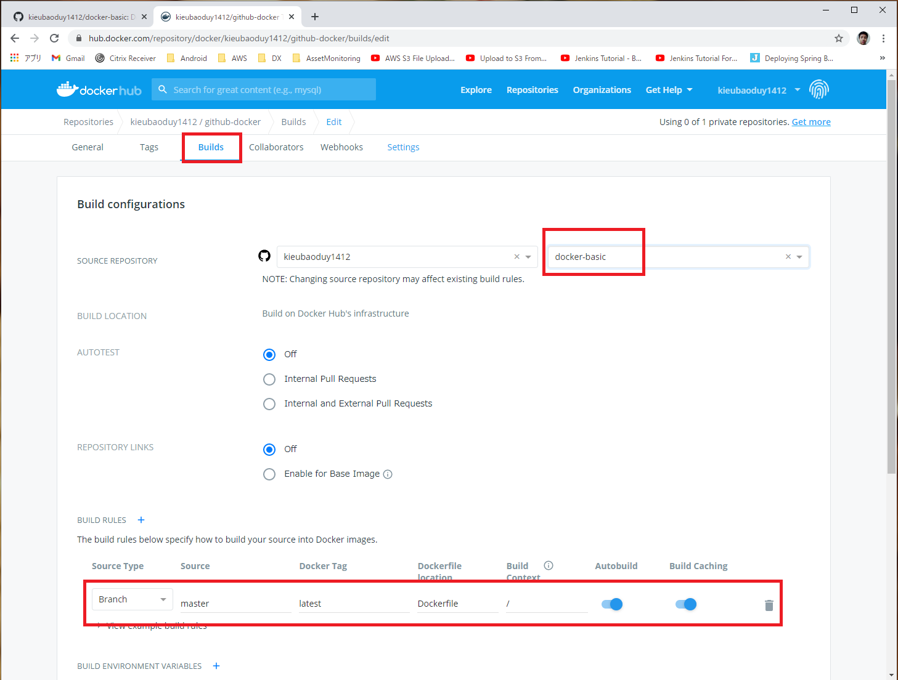
Task: Open the fingerprint account avatar icon
Action: point(819,90)
